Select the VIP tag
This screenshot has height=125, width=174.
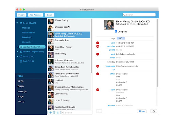pyautogui.click(x=20, y=81)
